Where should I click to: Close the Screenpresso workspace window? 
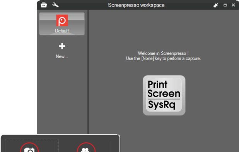(x=233, y=5)
